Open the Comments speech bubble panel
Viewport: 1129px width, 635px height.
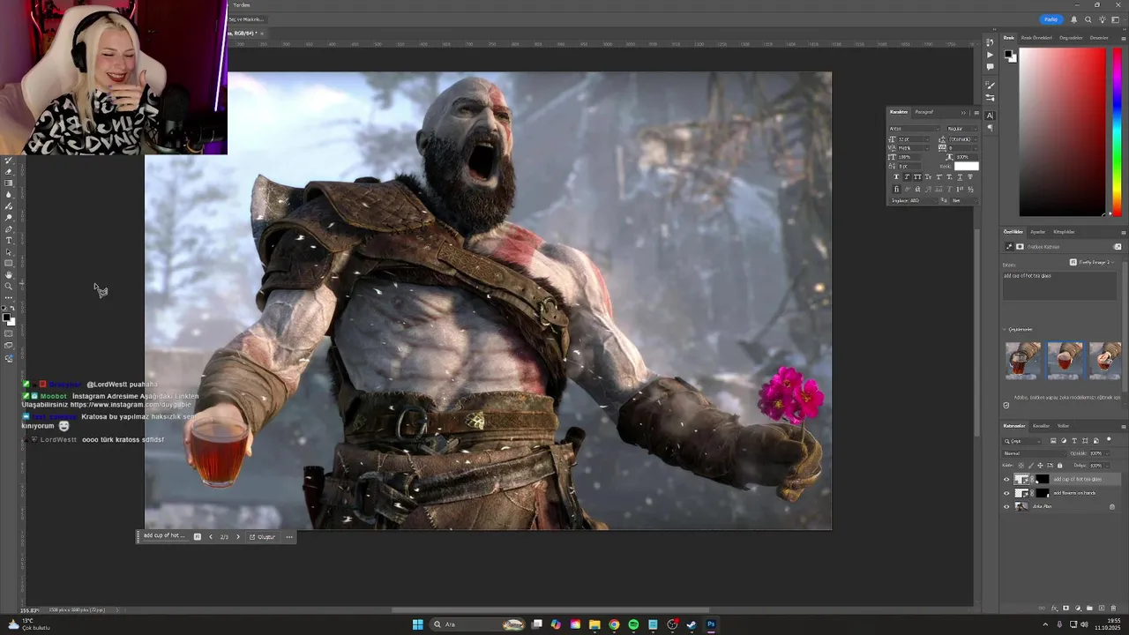click(991, 67)
